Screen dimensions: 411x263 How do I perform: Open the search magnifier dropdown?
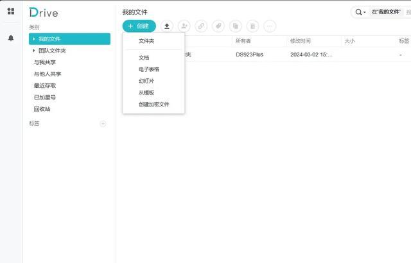[x=360, y=12]
